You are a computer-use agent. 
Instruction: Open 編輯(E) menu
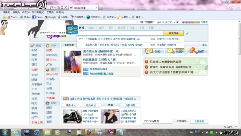[16, 12]
